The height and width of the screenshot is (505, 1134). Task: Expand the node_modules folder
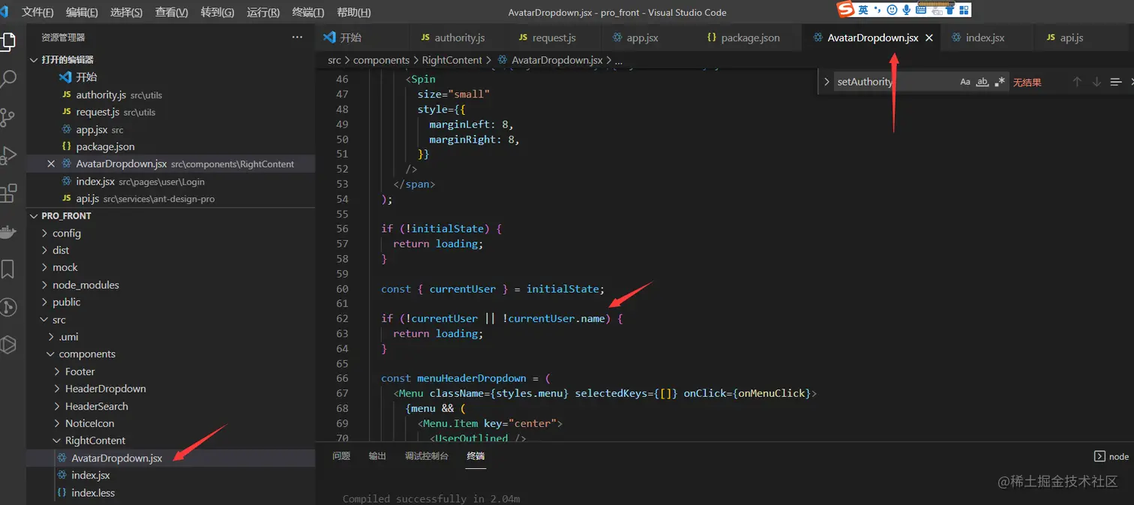point(171,285)
